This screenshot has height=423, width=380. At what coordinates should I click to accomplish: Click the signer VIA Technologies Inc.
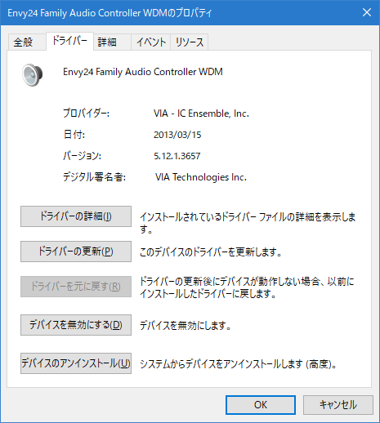point(201,177)
